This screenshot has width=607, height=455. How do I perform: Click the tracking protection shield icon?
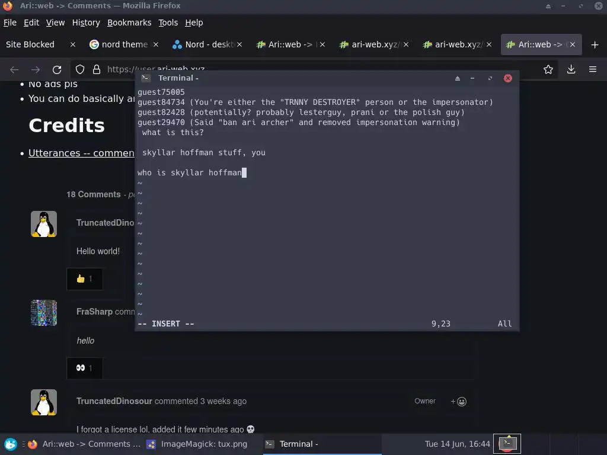tap(80, 70)
